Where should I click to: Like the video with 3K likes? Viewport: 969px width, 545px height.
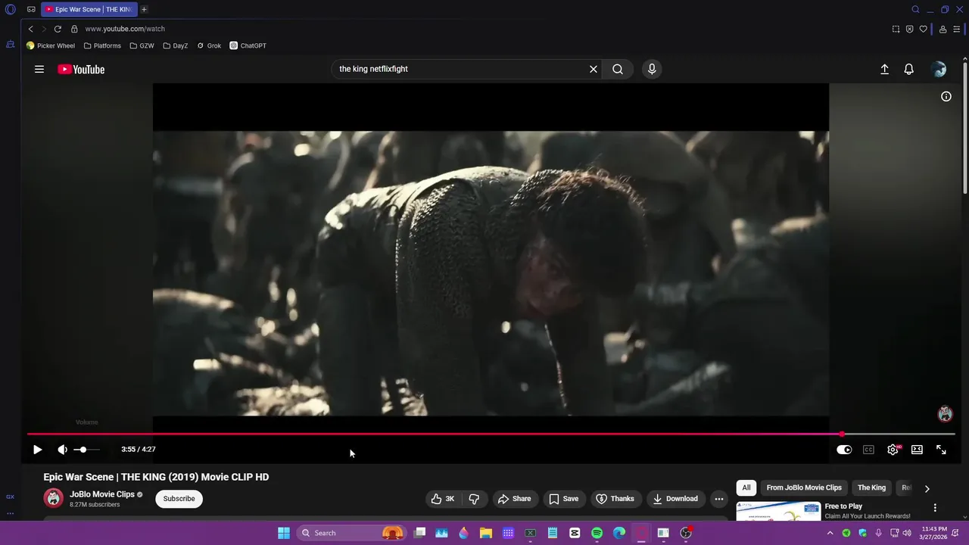point(443,499)
